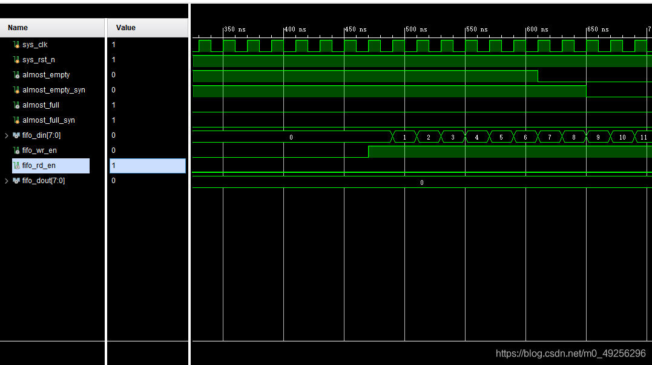
Task: Select the almost_full signal name
Action: (x=41, y=105)
